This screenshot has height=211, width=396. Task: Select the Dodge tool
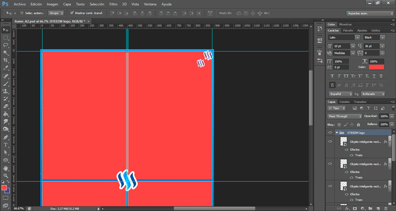[x=5, y=129]
